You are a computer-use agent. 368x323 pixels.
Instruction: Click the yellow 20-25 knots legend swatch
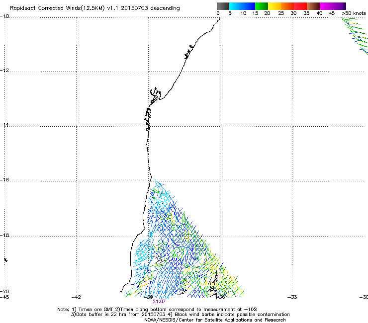point(275,6)
